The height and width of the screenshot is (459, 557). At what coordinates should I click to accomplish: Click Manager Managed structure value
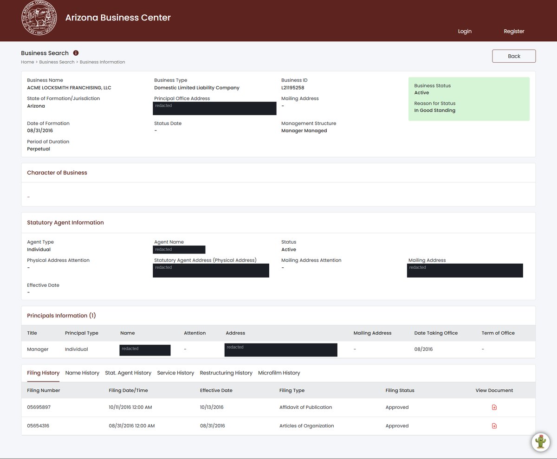tap(304, 131)
